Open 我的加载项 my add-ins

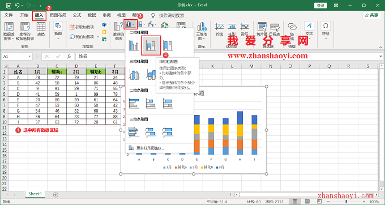point(82,37)
